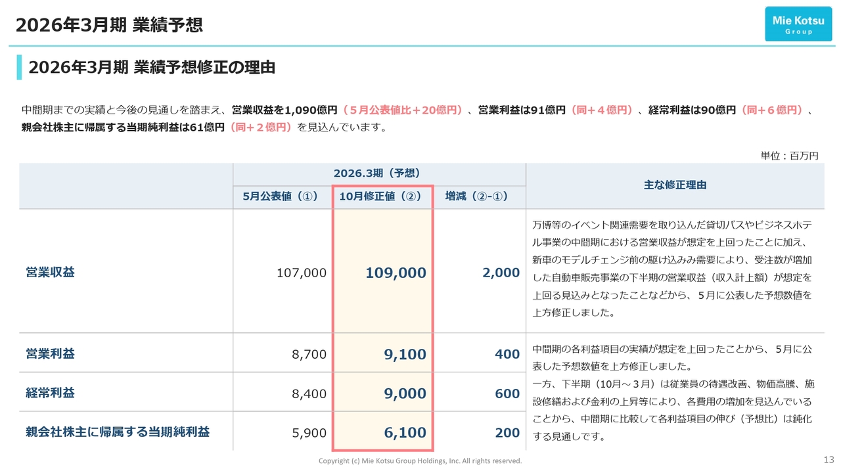Viewport: 841px width, 473px height.
Task: Click the Mie Kotsu Group logo
Action: [798, 24]
